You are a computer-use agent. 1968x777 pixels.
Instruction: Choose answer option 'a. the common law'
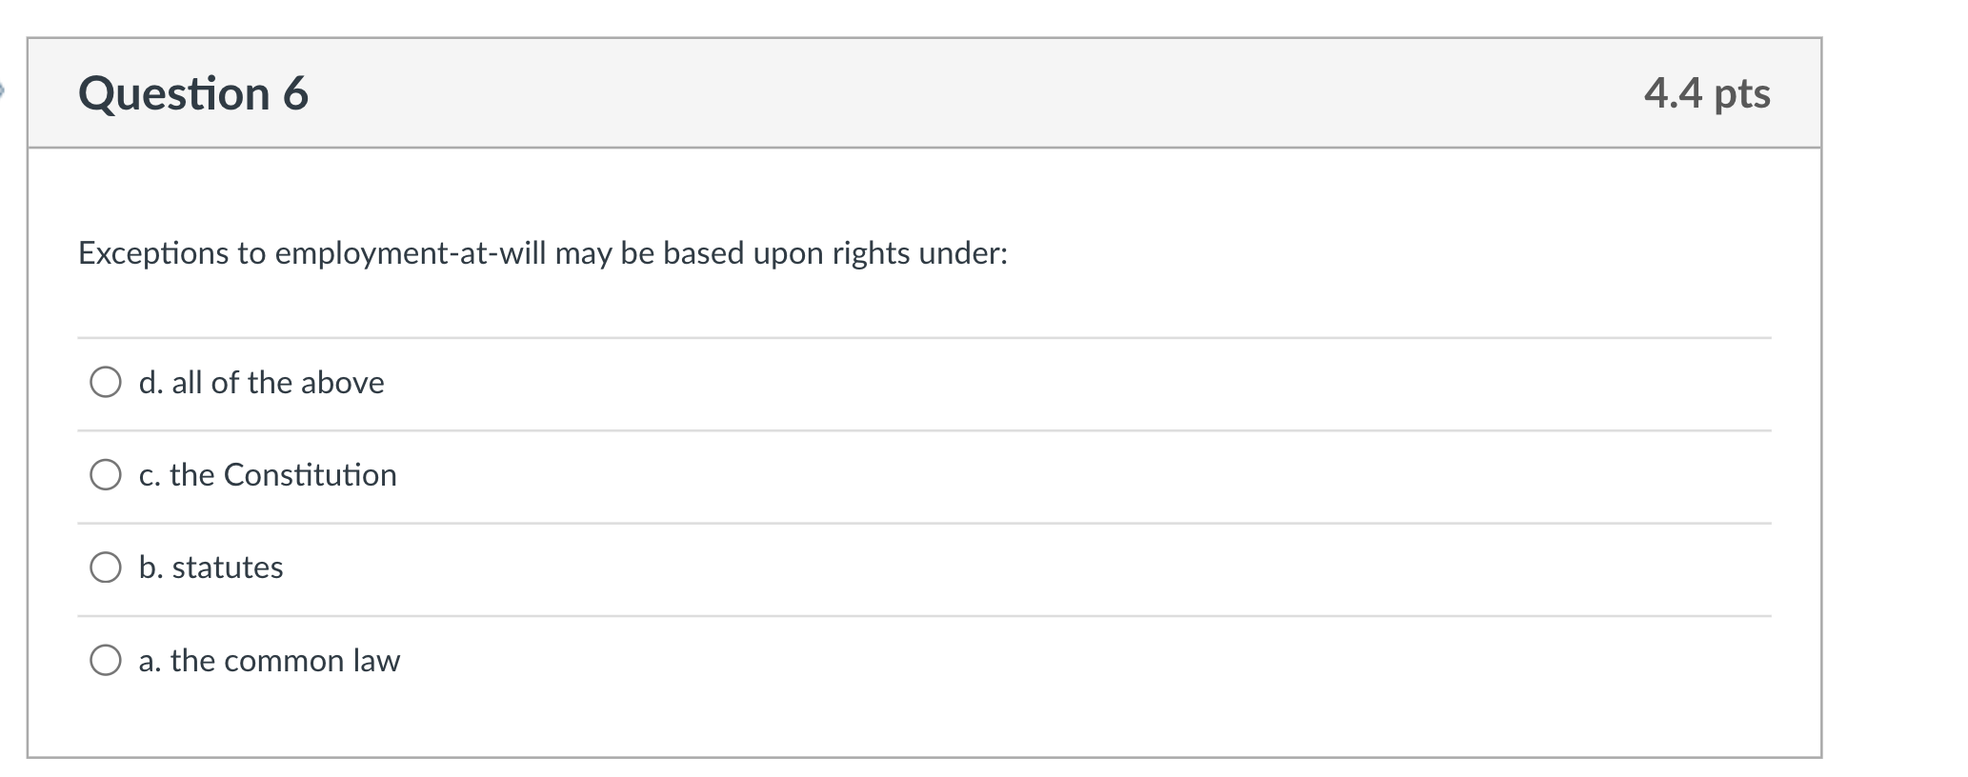[270, 661]
